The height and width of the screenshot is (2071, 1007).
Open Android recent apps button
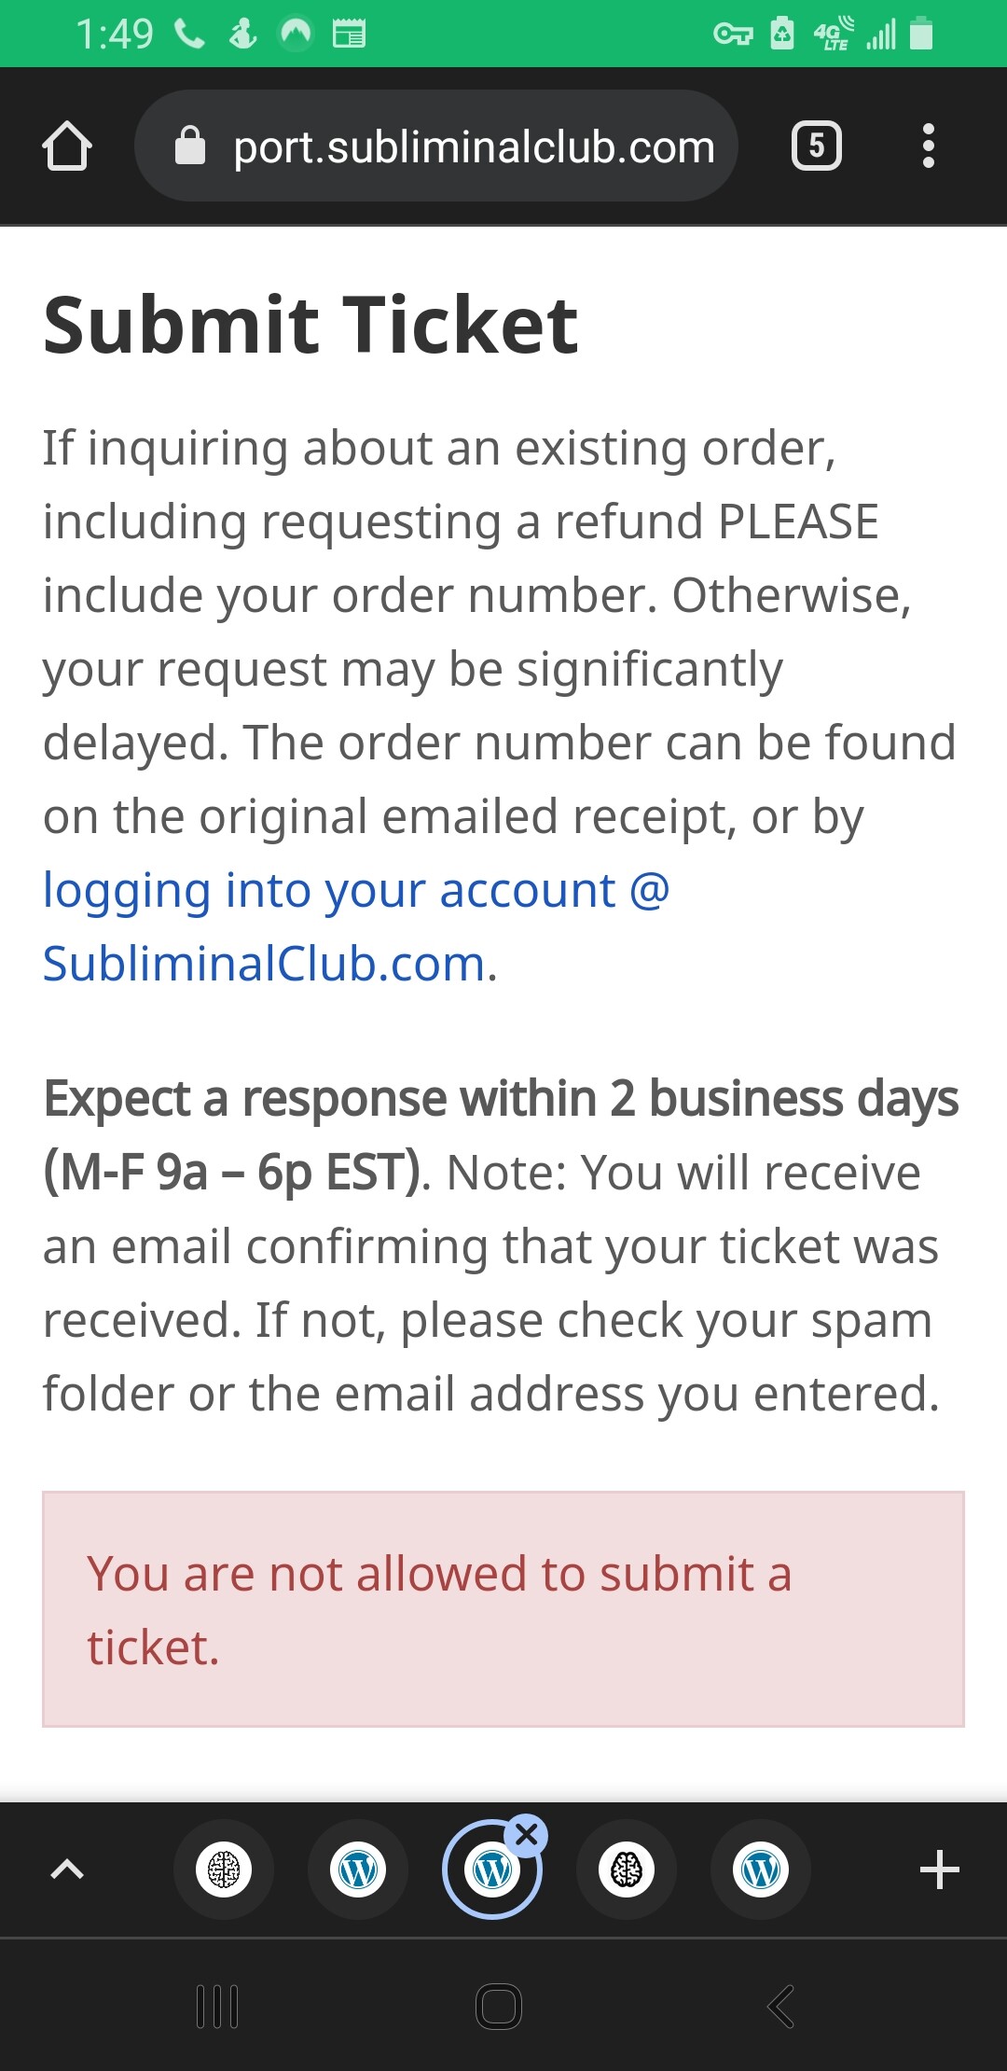click(x=218, y=2006)
